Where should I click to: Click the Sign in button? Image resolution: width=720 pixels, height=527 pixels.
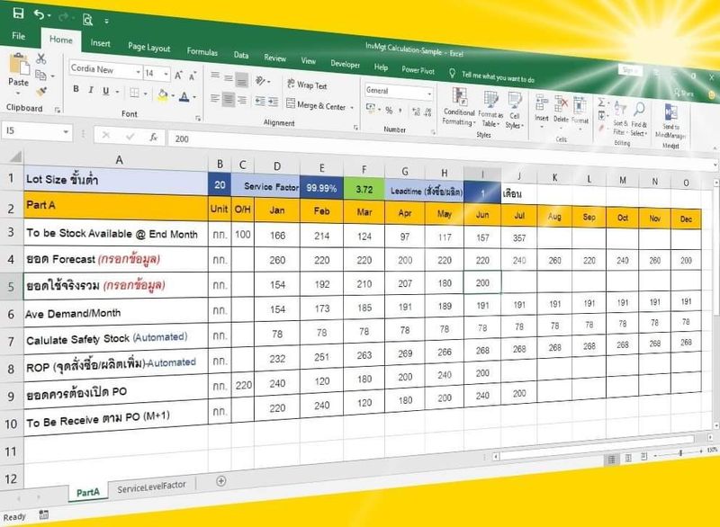pyautogui.click(x=630, y=69)
